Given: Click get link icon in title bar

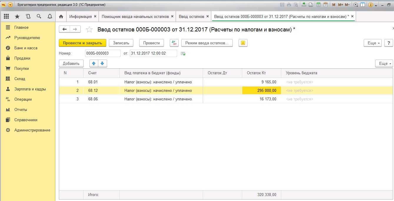Looking at the screenshot, I should pyautogui.click(x=304, y=5).
